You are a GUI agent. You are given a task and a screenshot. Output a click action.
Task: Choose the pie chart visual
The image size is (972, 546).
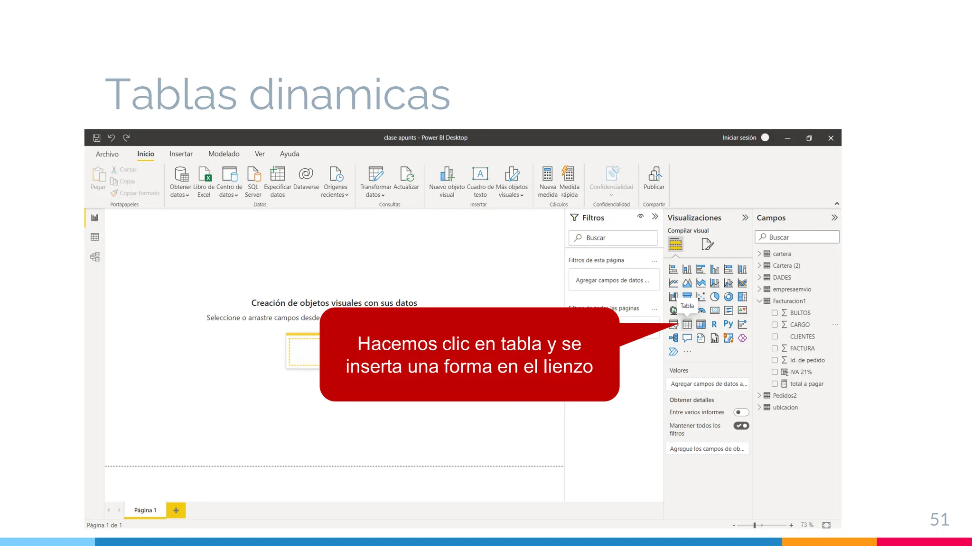pyautogui.click(x=714, y=297)
